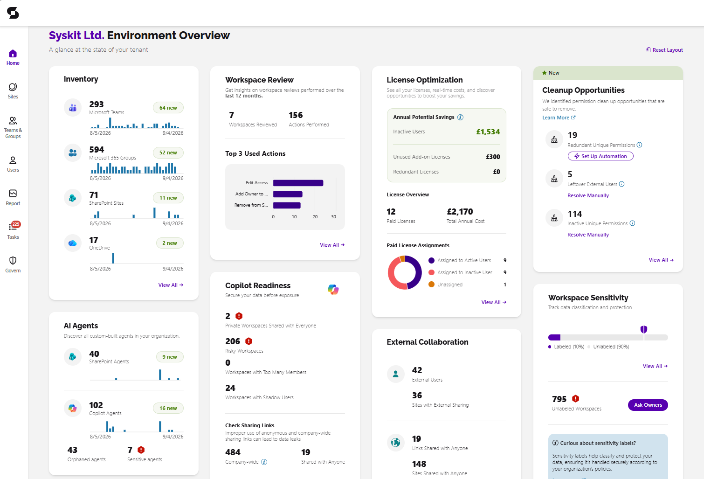The height and width of the screenshot is (479, 704).
Task: Open the Govern section in the sidebar
Action: [13, 264]
